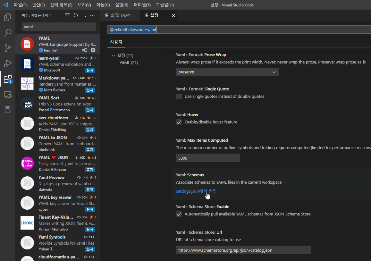The height and width of the screenshot is (261, 371).
Task: Collapse the 확장 (21) tree section
Action: 113,55
